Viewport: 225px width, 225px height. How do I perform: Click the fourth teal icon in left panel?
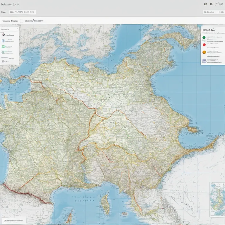click(3, 52)
